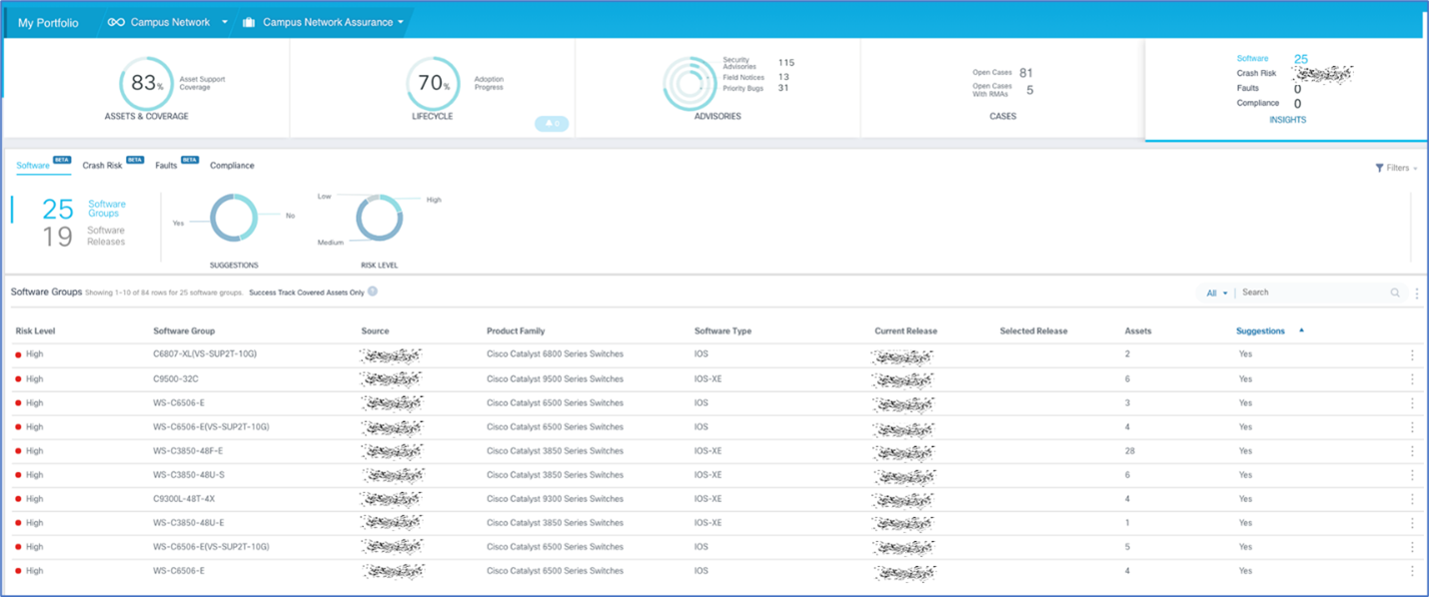Open the Compliance tab
Viewport: 1429px width, 597px height.
pos(232,166)
